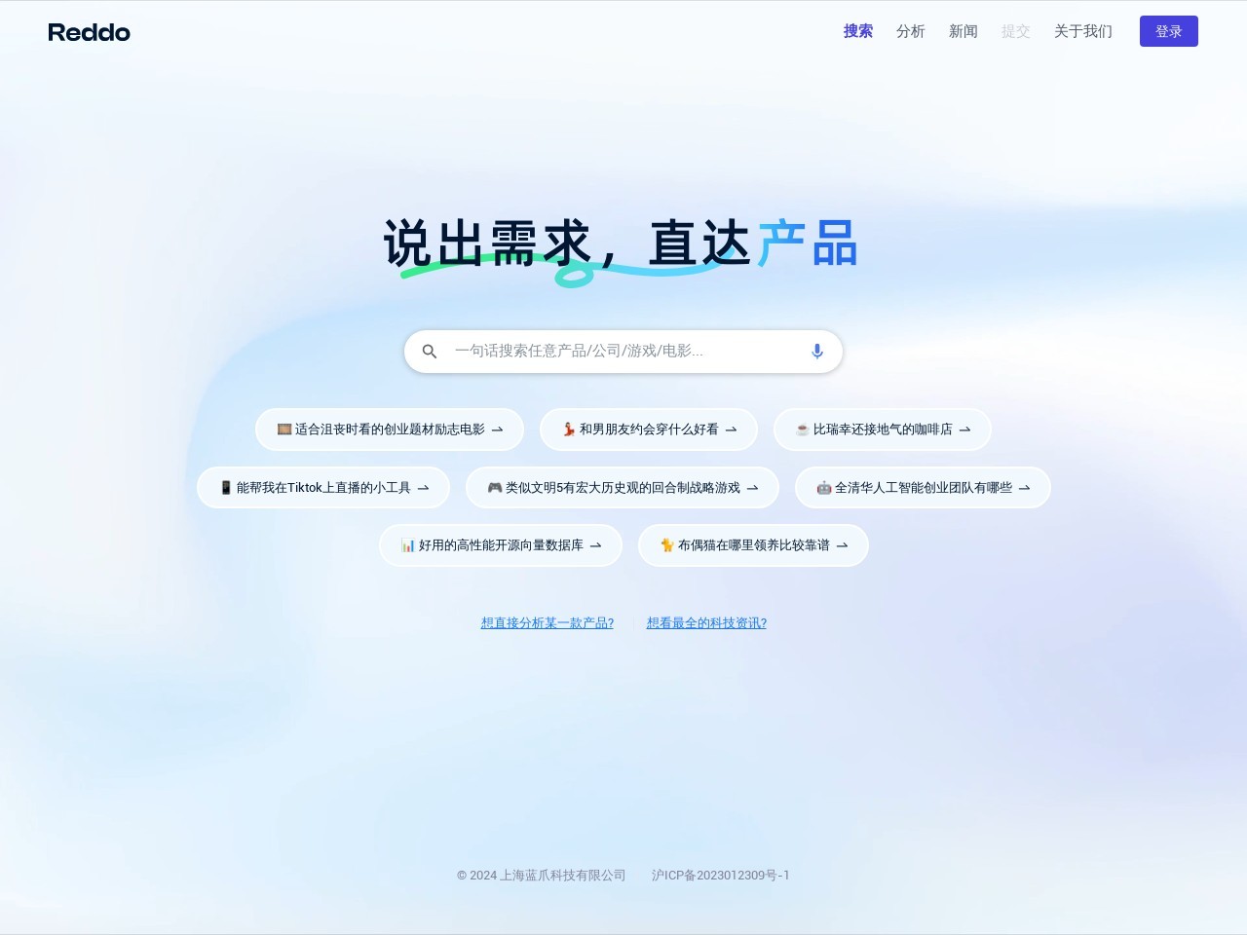Go to the 新闻 nav tab

(x=963, y=31)
